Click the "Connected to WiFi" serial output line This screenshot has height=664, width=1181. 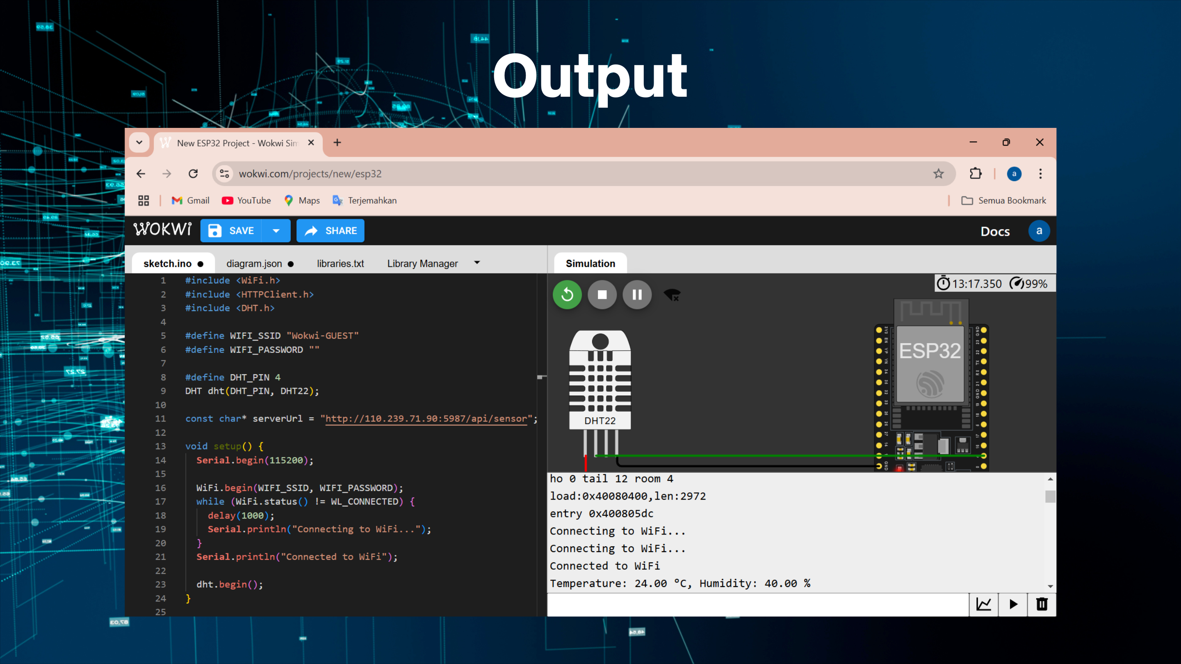(x=605, y=566)
